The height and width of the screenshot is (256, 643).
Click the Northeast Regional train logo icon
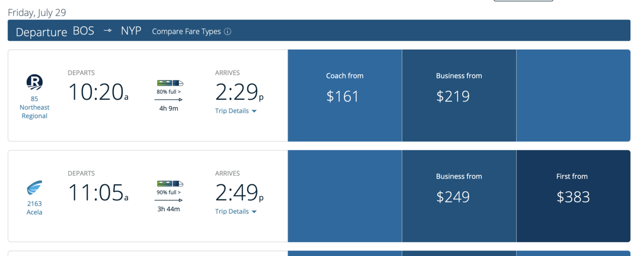[35, 82]
